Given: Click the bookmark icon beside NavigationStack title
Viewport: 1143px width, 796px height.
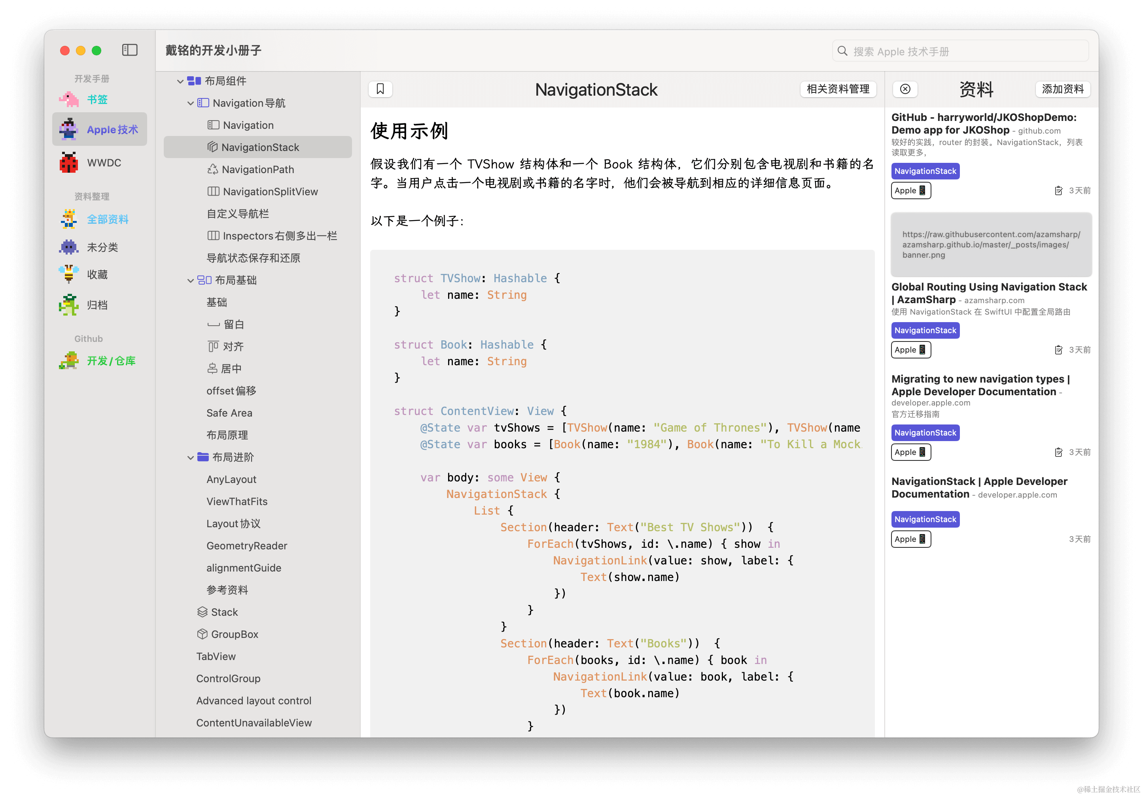Looking at the screenshot, I should (x=380, y=89).
